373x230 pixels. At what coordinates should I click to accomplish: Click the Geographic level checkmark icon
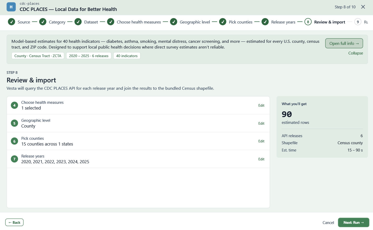pos(174,22)
